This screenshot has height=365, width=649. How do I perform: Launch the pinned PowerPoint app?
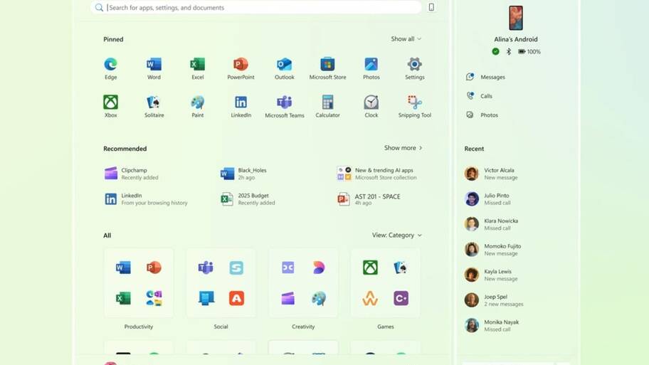coord(241,68)
